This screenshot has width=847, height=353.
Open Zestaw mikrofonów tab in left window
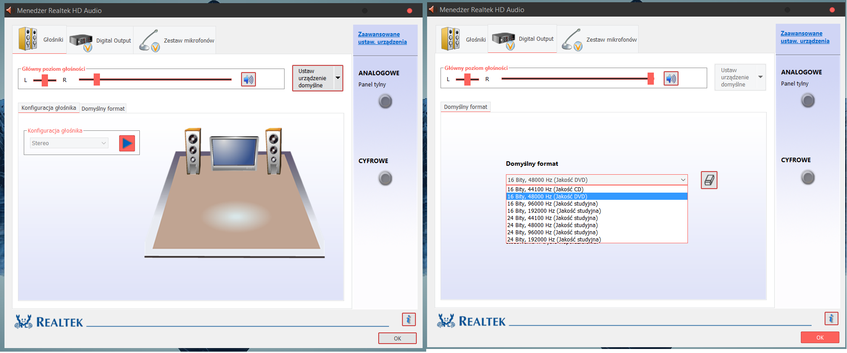[x=175, y=40]
